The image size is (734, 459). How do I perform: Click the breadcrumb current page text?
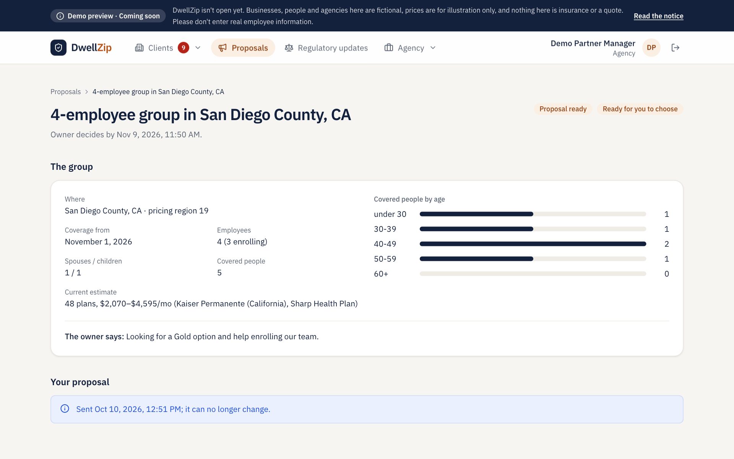click(x=158, y=92)
